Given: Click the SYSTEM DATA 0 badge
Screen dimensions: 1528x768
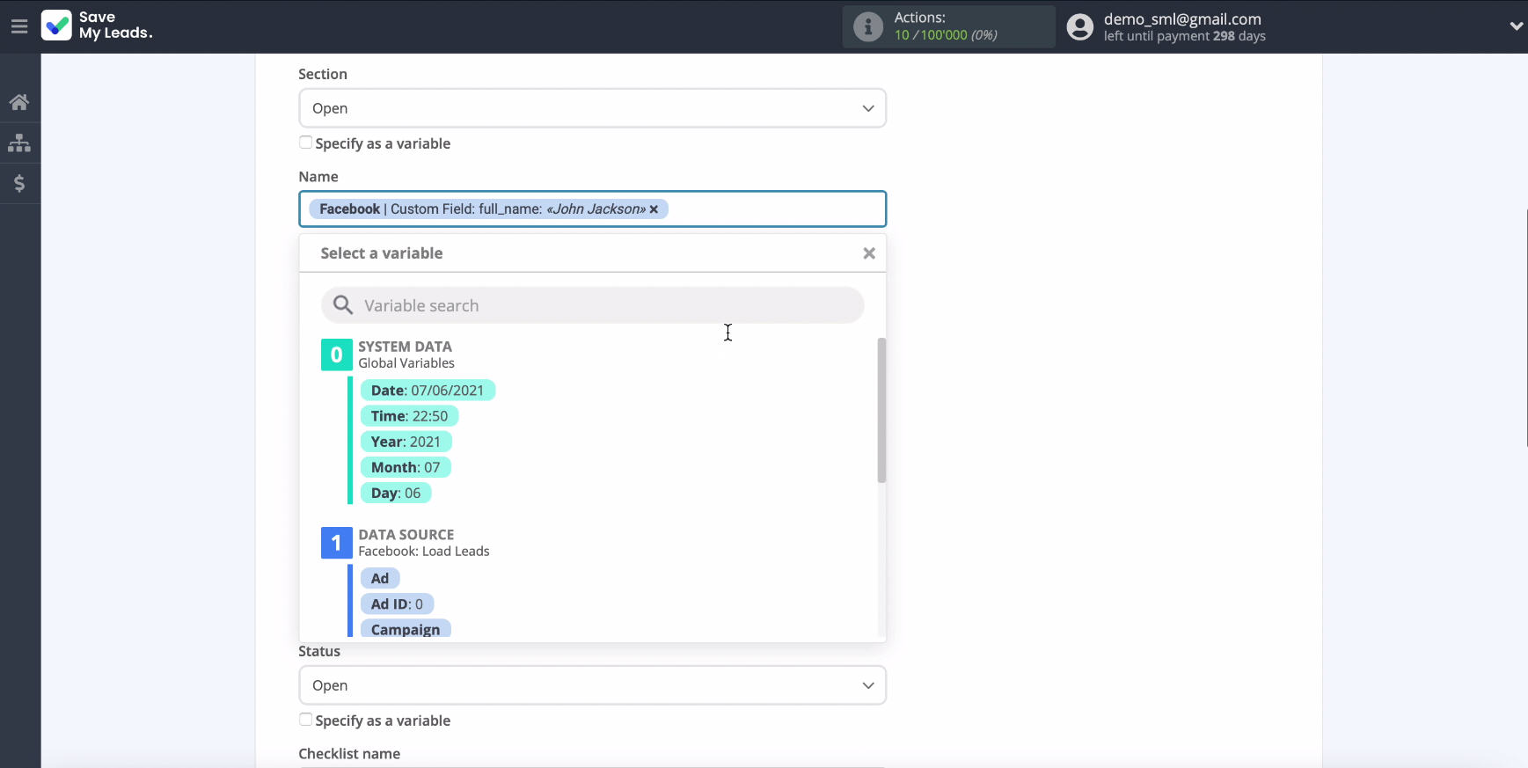Looking at the screenshot, I should [x=337, y=355].
